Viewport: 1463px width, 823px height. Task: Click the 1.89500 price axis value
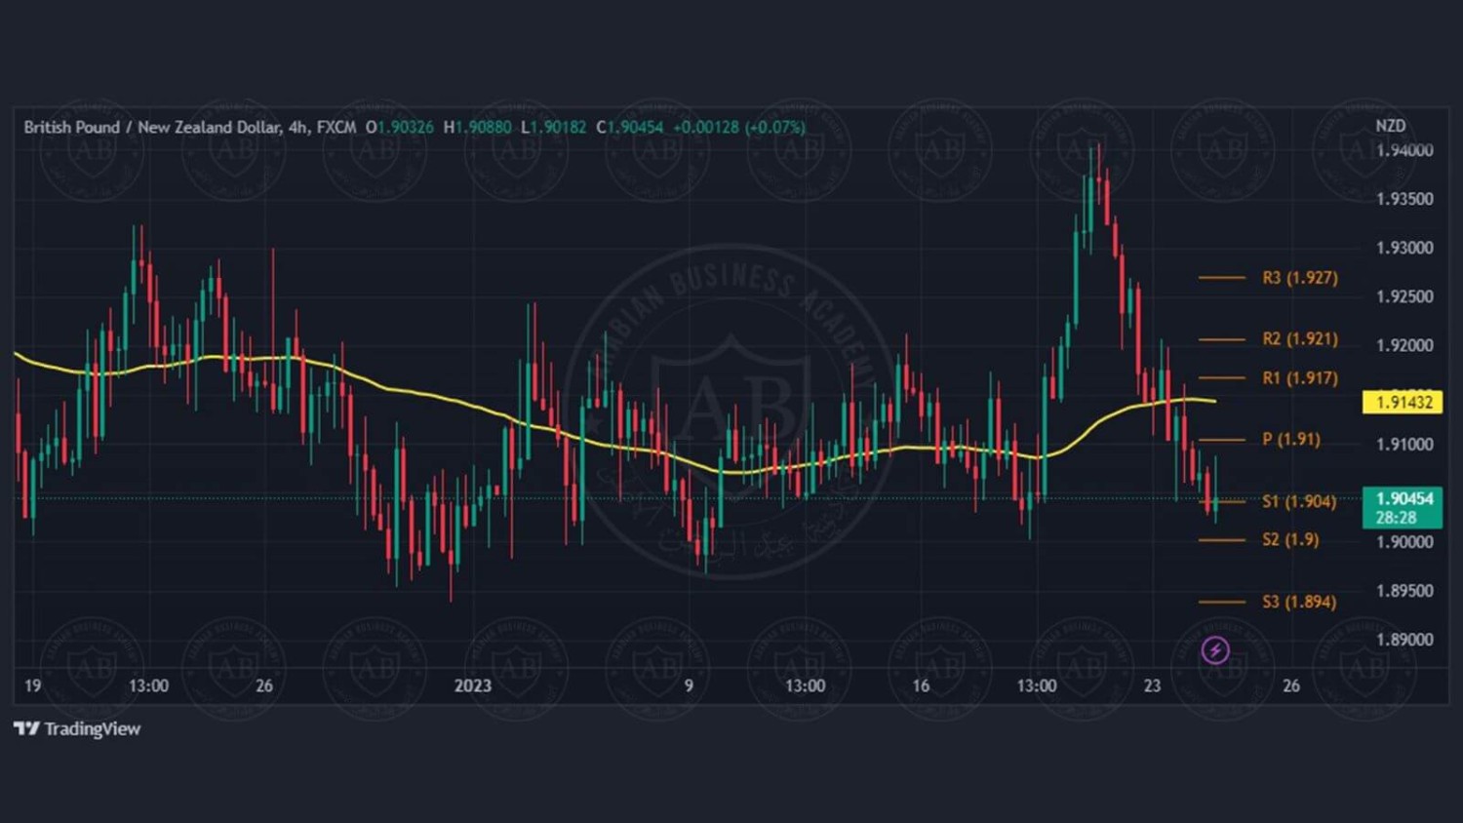click(x=1404, y=591)
